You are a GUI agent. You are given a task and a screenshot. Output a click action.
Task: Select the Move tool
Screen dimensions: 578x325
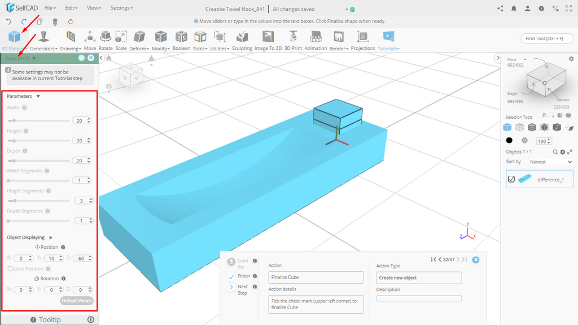tap(90, 41)
